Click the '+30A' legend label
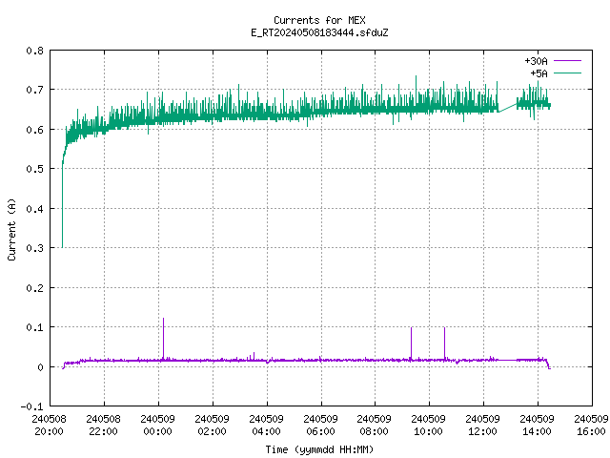This screenshot has height=458, width=610. pyautogui.click(x=536, y=61)
